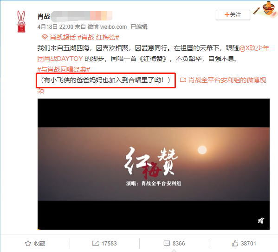Click the video progress bar start marker
The height and width of the screenshot is (252, 278).
[x=39, y=229]
